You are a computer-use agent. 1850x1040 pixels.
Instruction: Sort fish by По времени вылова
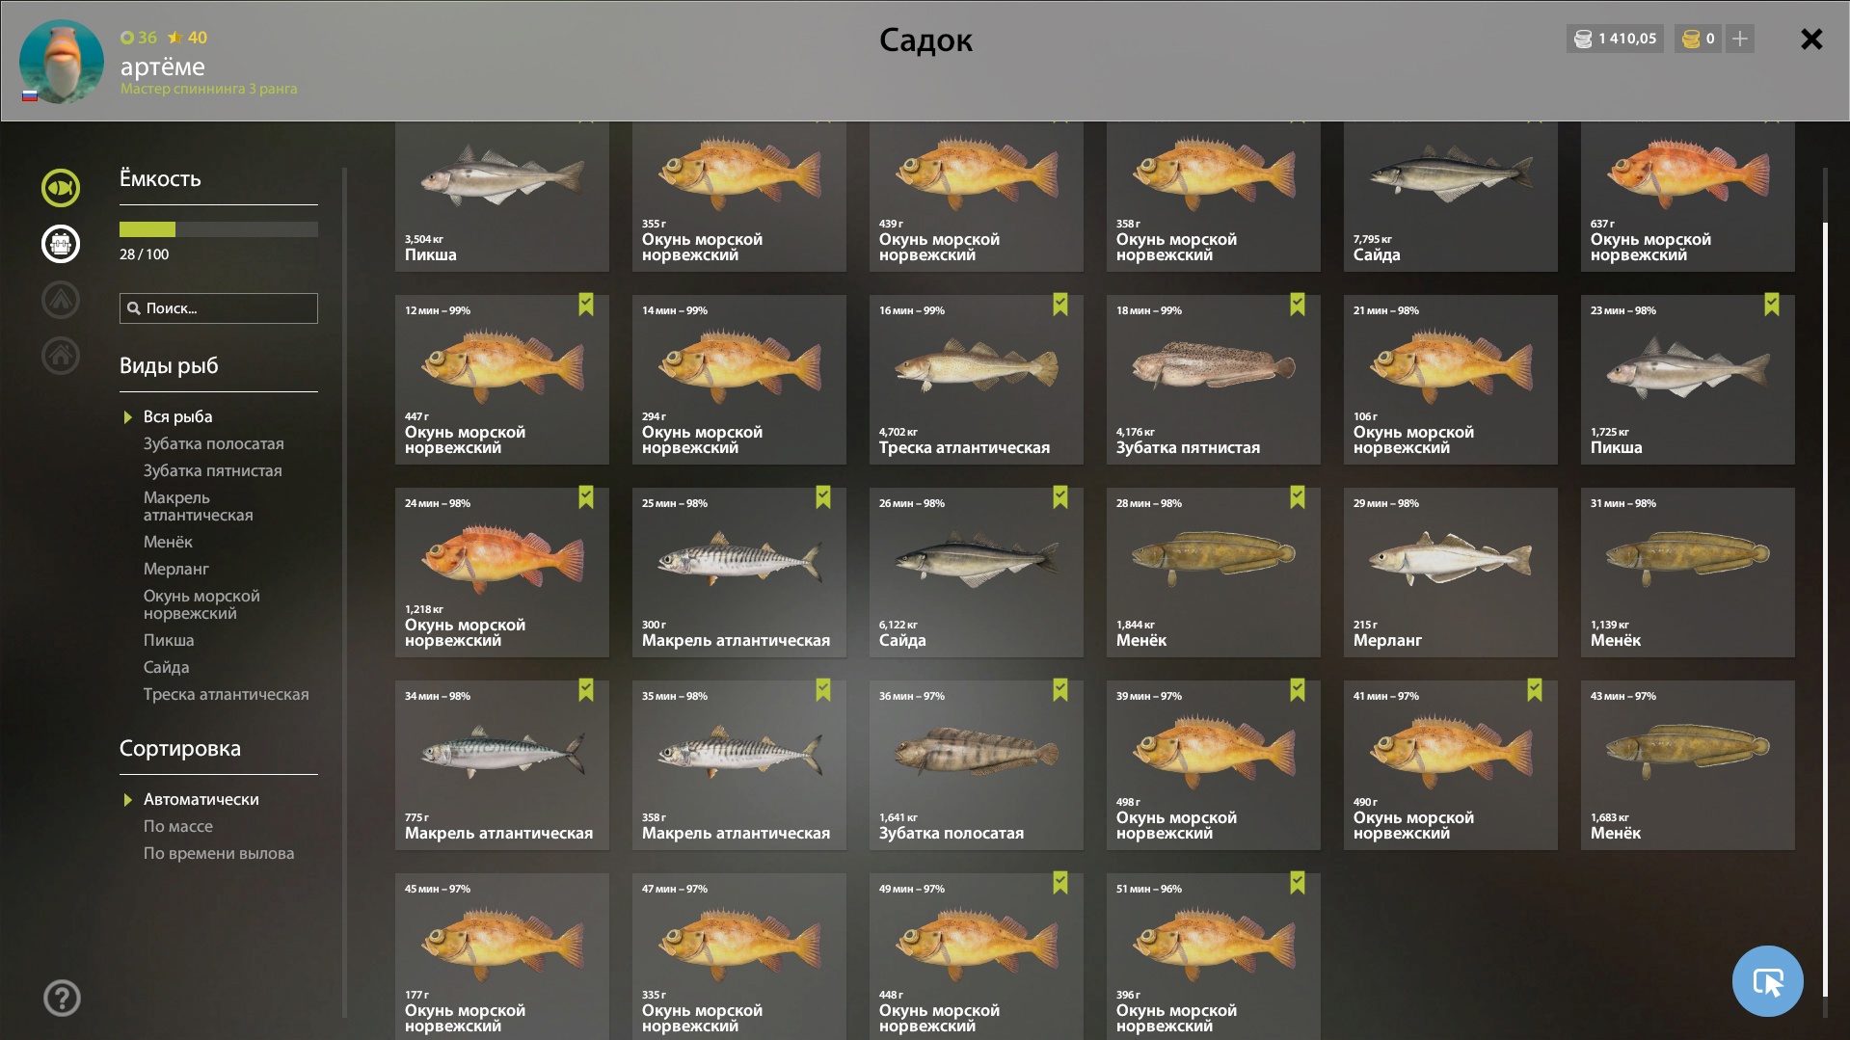[219, 853]
